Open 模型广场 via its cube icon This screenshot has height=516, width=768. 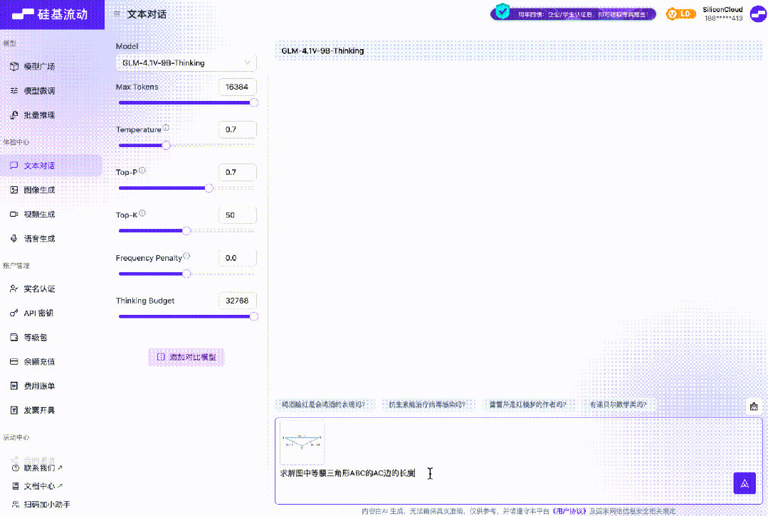pyautogui.click(x=14, y=67)
